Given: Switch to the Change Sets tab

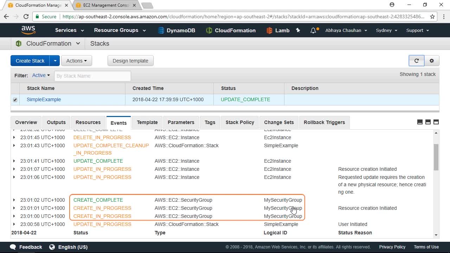Looking at the screenshot, I should pyautogui.click(x=279, y=122).
